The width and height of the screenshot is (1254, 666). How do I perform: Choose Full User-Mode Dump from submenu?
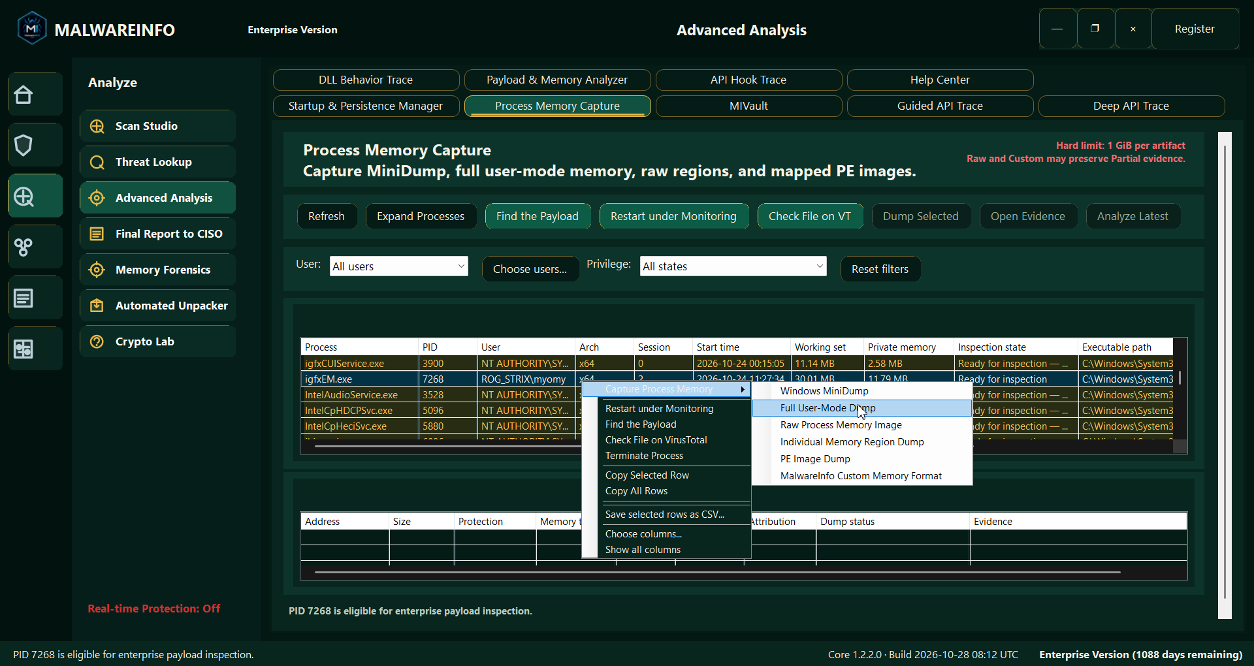(862, 408)
